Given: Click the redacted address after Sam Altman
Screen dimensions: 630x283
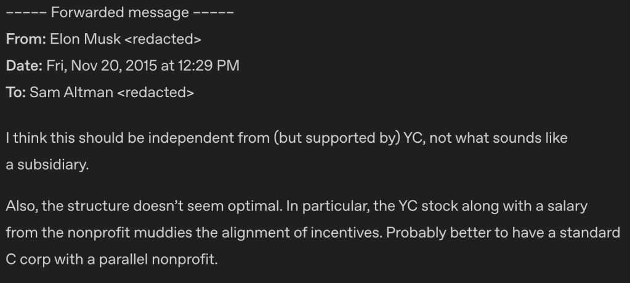Looking at the screenshot, I should tap(155, 93).
